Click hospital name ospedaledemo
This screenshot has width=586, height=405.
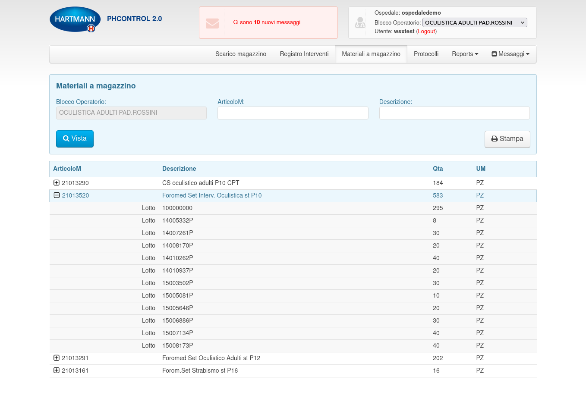pos(421,13)
